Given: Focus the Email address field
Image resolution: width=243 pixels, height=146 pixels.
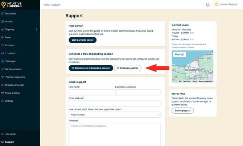Looking at the screenshot, I should coord(115,104).
